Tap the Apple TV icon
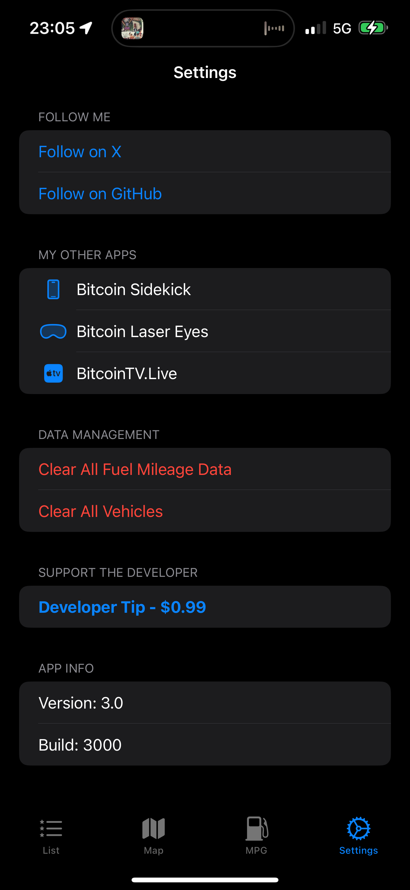410x890 pixels. click(53, 373)
